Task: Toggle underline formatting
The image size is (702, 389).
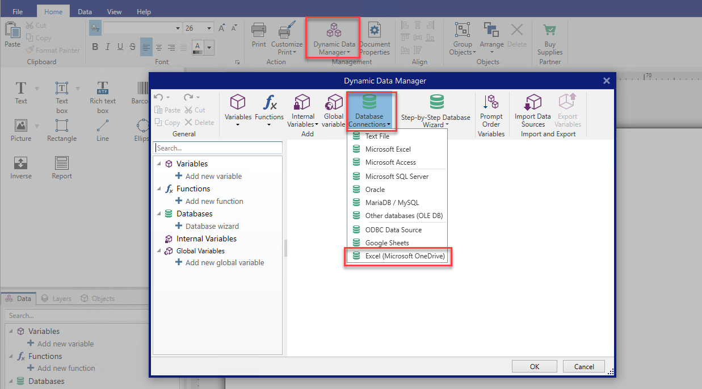Action: (120, 47)
